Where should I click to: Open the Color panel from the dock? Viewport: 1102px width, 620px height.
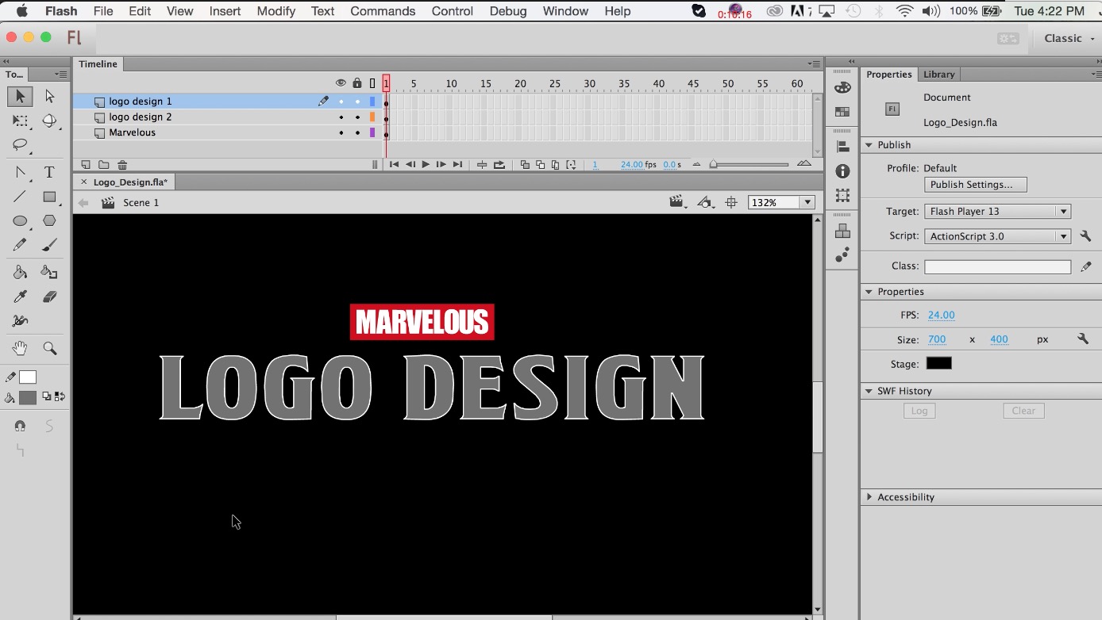(x=842, y=88)
